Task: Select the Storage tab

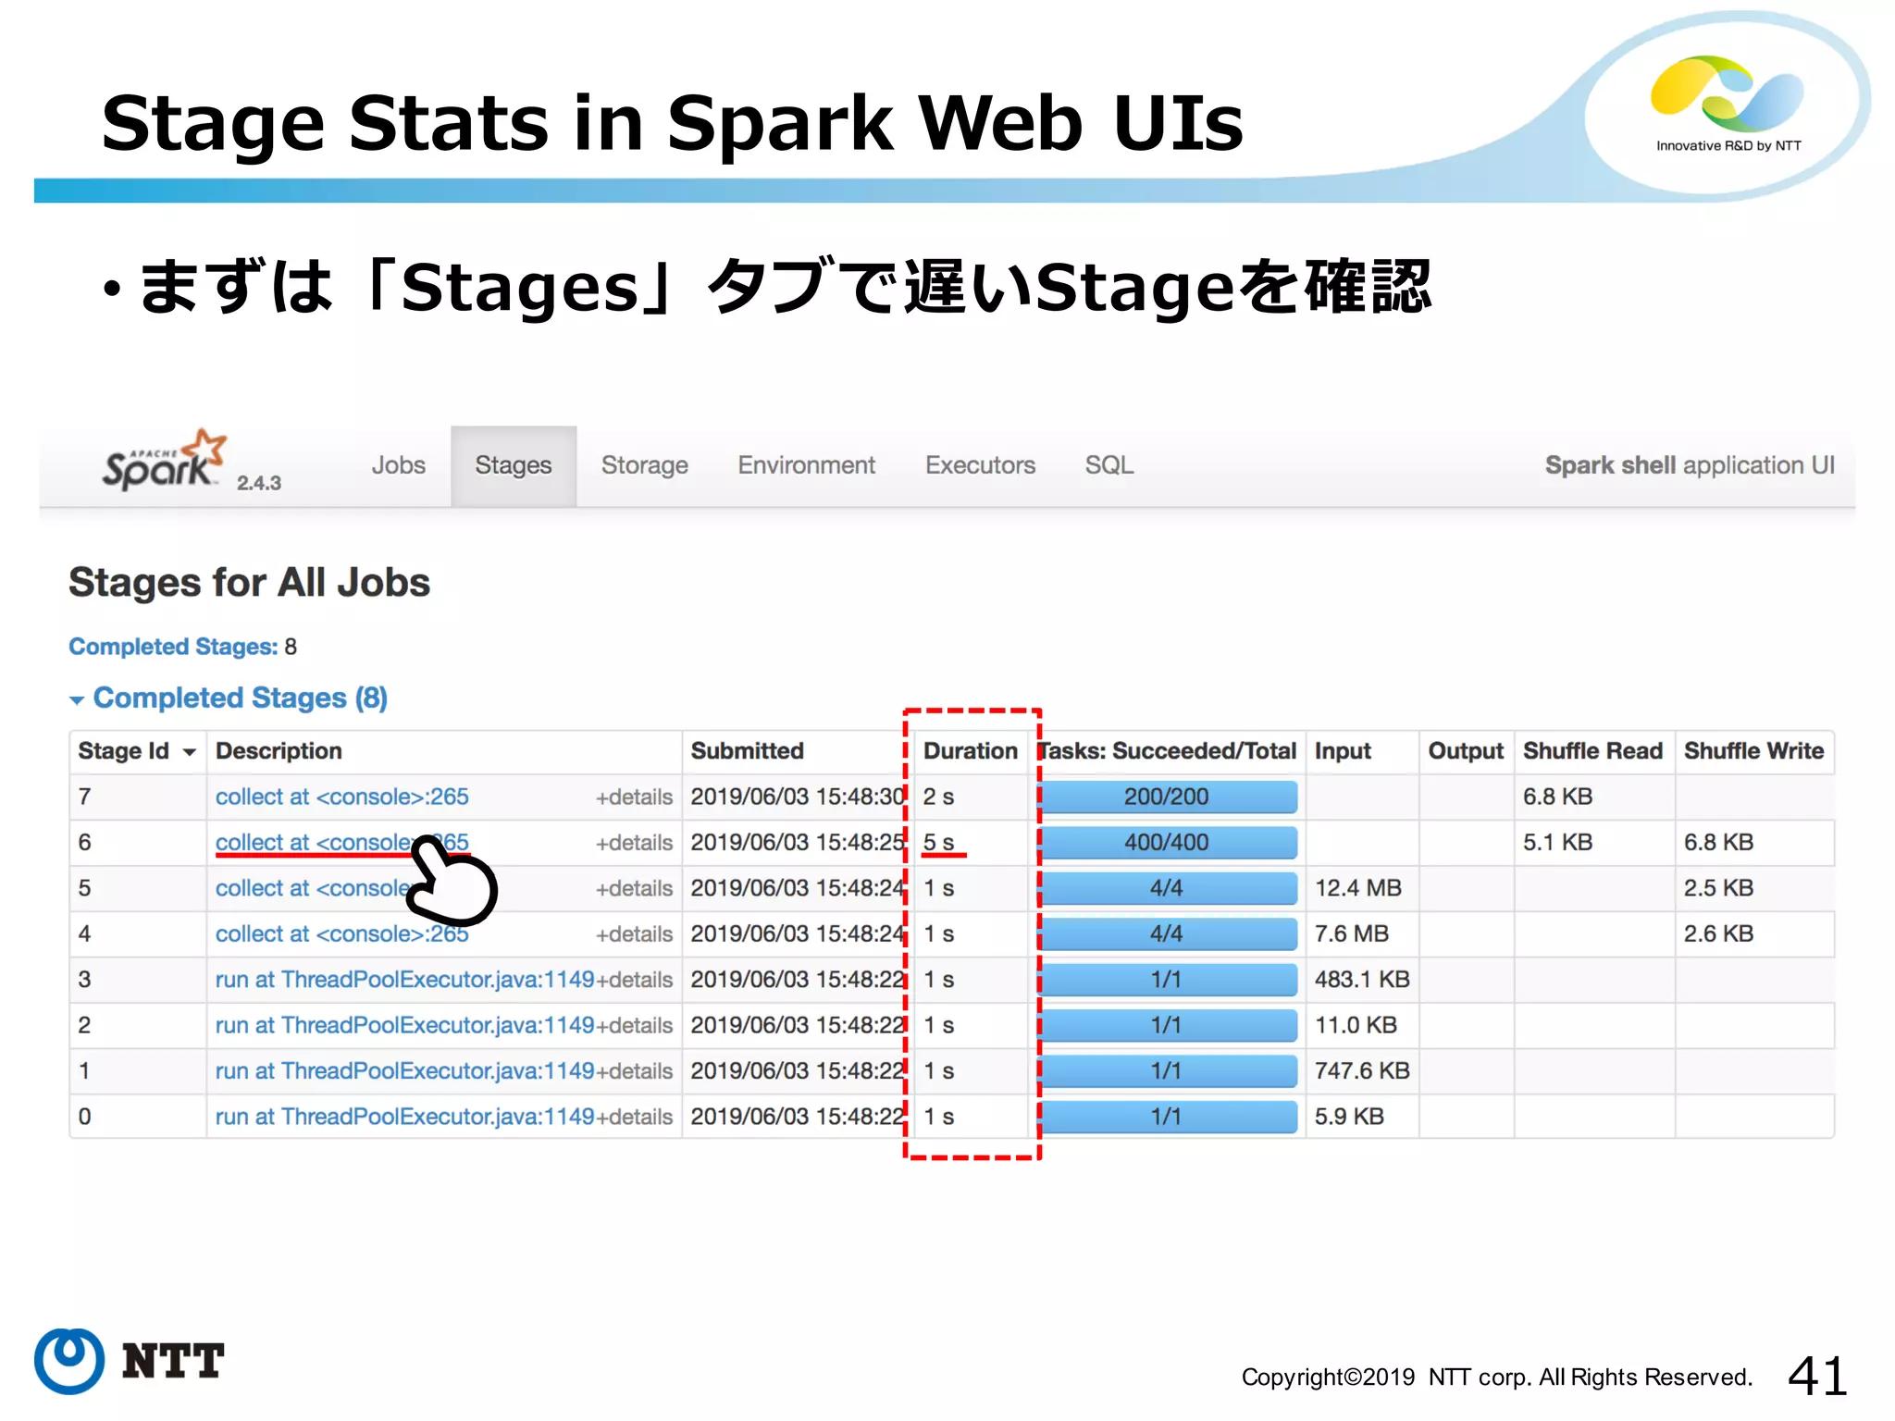Action: [x=644, y=465]
